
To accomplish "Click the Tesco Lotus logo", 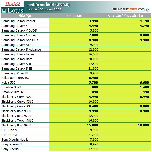I will point(12,7).
